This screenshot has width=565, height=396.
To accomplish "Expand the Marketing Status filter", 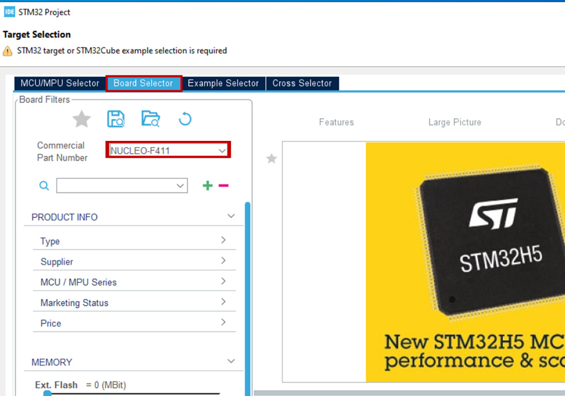I will (224, 301).
